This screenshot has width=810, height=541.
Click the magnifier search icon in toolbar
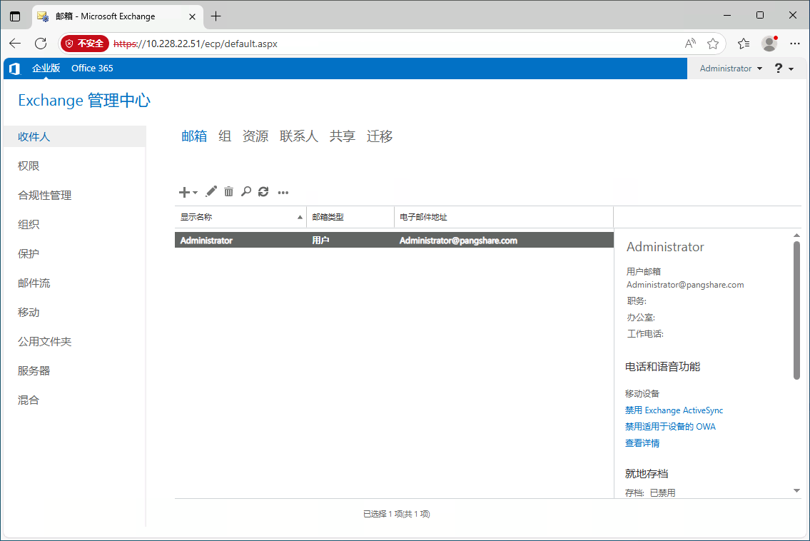(x=245, y=191)
